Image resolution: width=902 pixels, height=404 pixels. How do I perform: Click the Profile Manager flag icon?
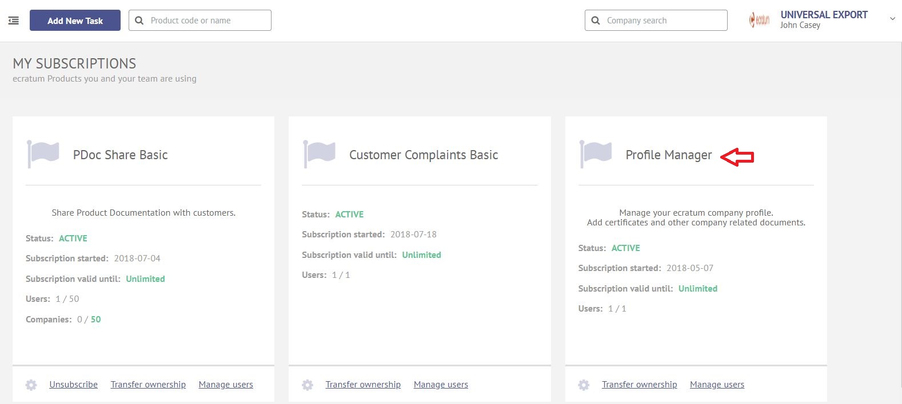pyautogui.click(x=595, y=154)
